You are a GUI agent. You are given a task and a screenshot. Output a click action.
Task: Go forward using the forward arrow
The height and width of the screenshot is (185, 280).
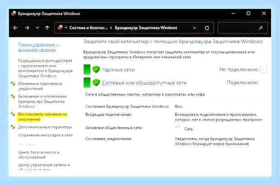click(x=27, y=28)
